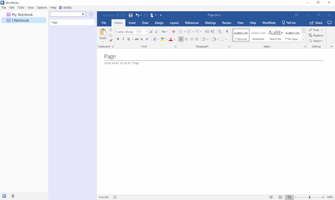Open the Insert ribbon tab
335x200 pixels.
(x=132, y=23)
